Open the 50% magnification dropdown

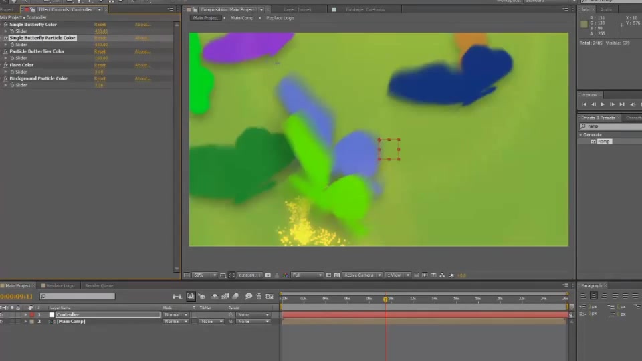click(x=205, y=275)
